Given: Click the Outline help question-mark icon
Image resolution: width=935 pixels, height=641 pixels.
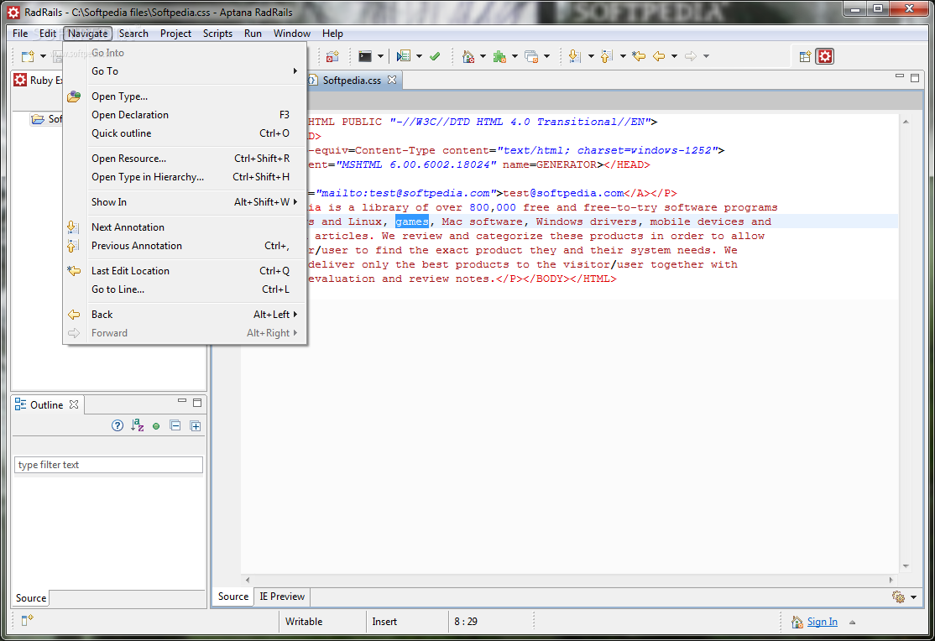Looking at the screenshot, I should coord(118,425).
